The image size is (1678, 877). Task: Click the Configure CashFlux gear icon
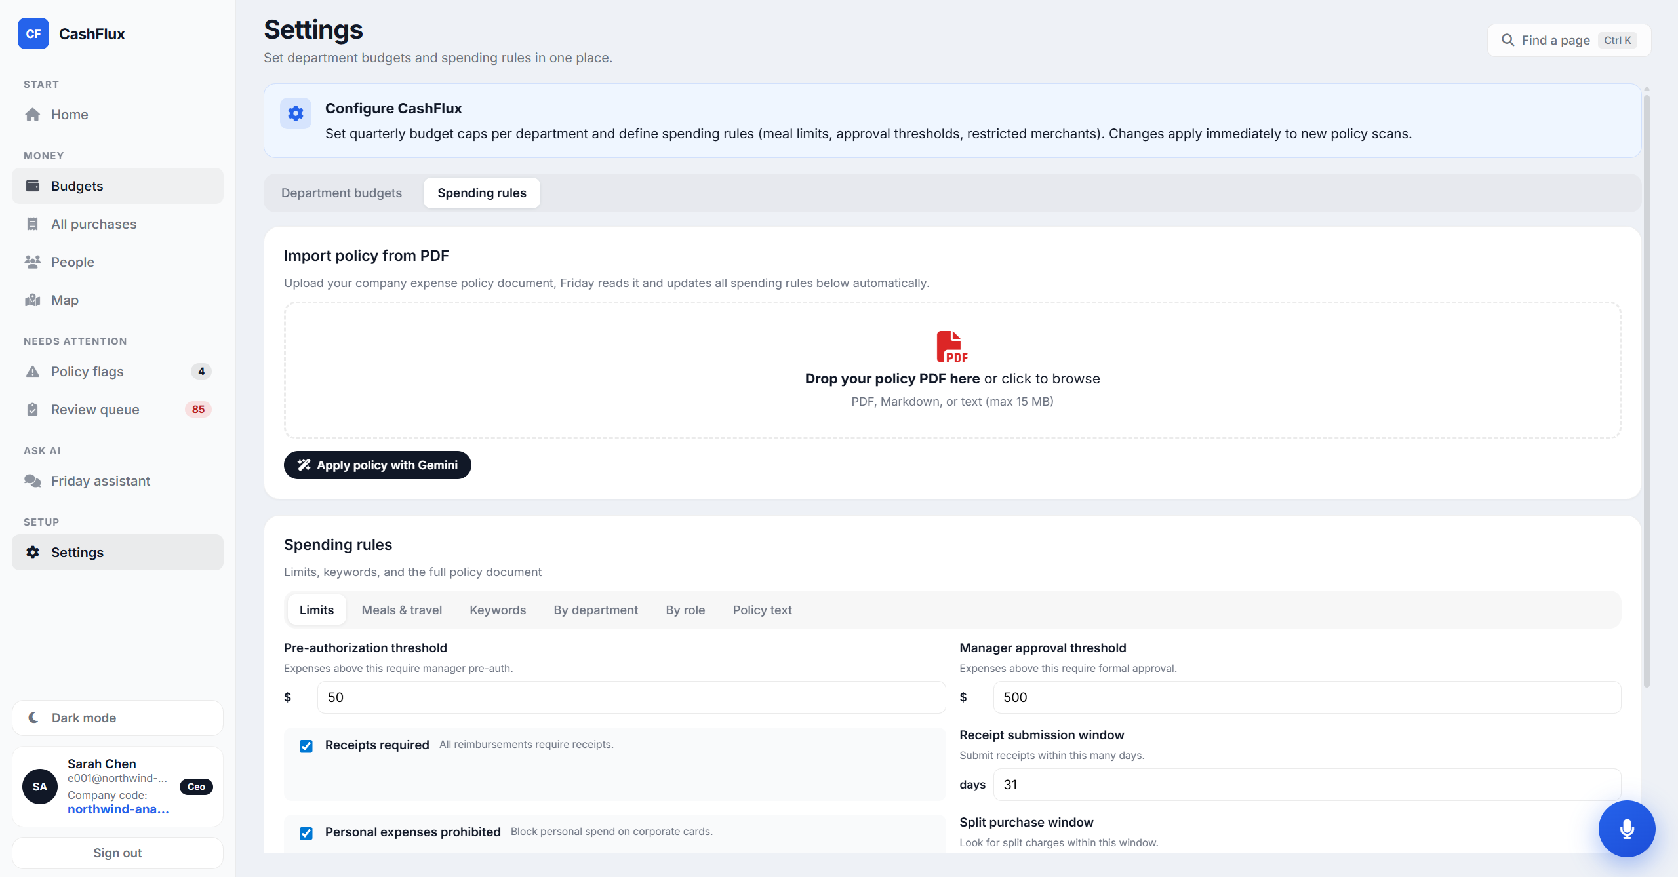(296, 113)
